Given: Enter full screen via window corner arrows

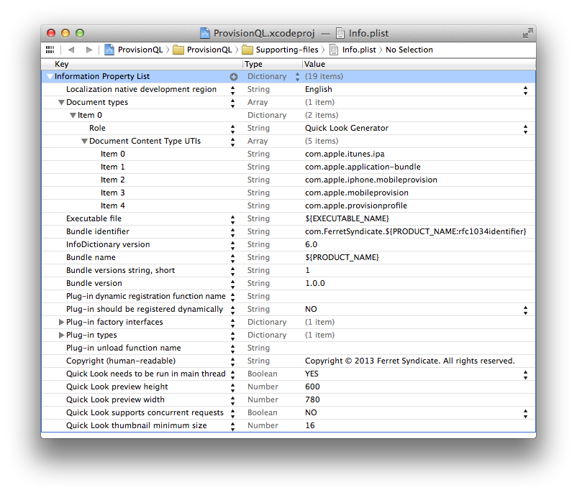Looking at the screenshot, I should (527, 33).
